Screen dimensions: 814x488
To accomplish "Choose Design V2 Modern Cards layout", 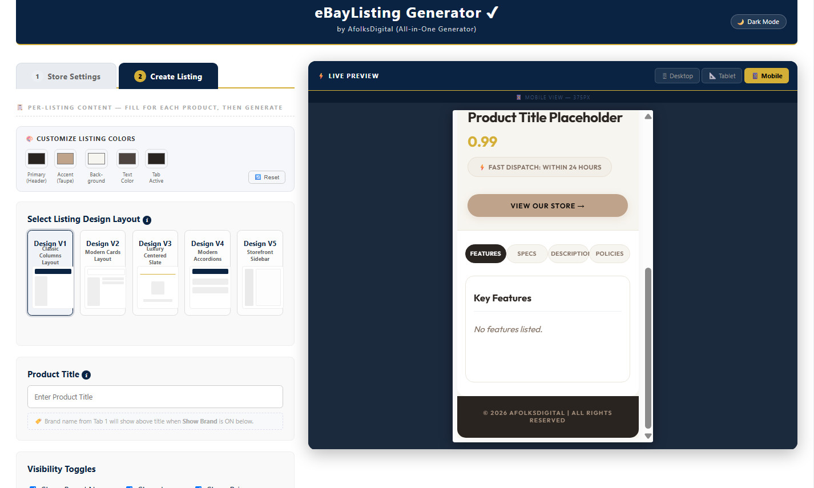I will pyautogui.click(x=103, y=273).
